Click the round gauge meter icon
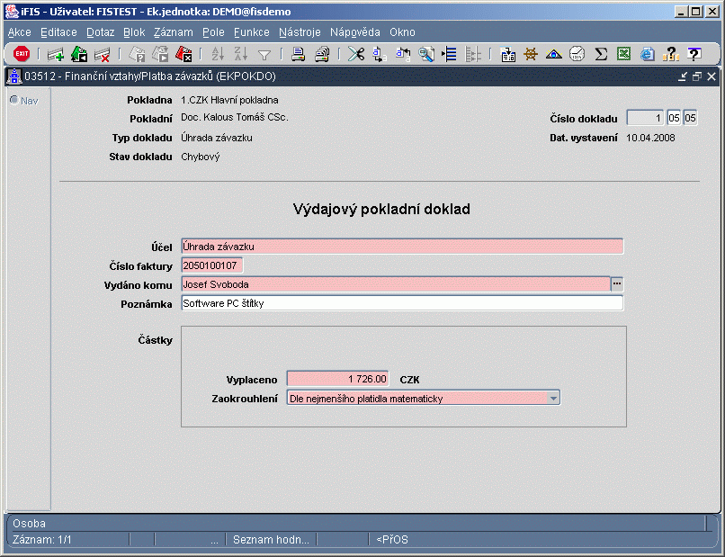Viewport: 725px width, 557px height. 577,54
